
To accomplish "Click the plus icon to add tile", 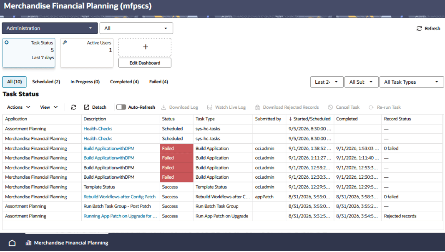I will [145, 47].
